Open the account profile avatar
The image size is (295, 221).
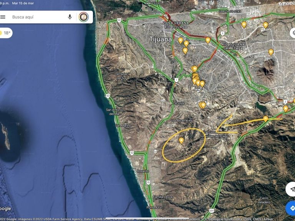pyautogui.click(x=84, y=17)
